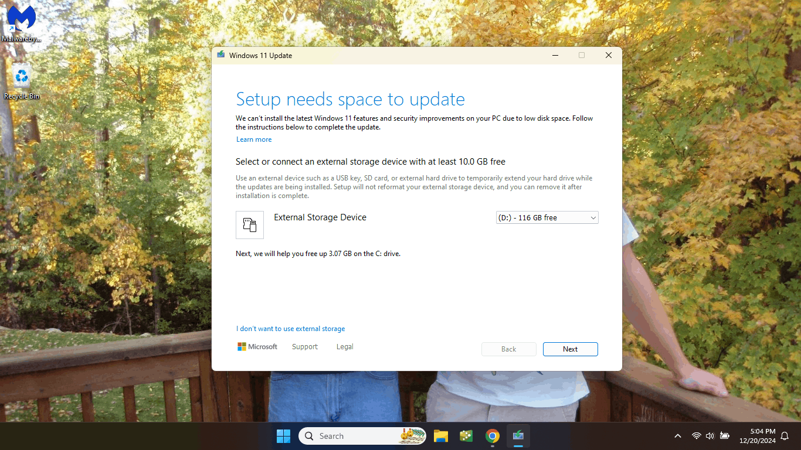This screenshot has width=801, height=450.
Task: Check the battery status icon
Action: [x=724, y=436]
